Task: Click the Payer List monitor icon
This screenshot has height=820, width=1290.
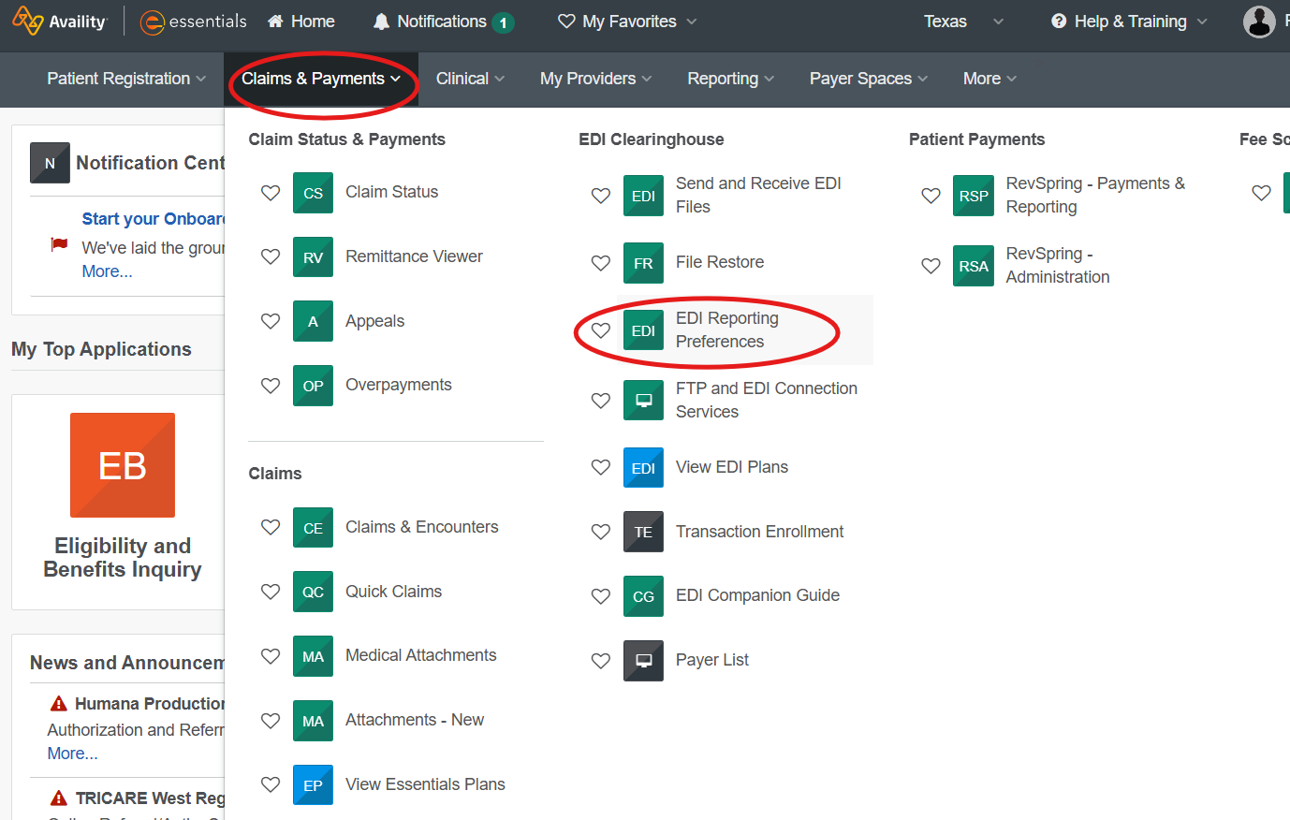Action: (x=643, y=661)
